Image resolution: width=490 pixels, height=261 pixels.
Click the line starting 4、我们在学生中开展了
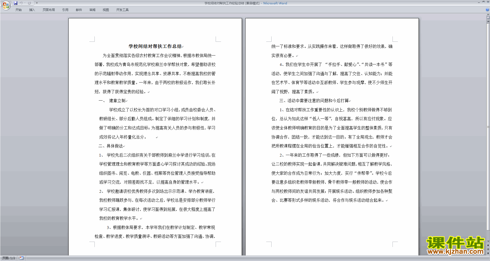pos(336,64)
